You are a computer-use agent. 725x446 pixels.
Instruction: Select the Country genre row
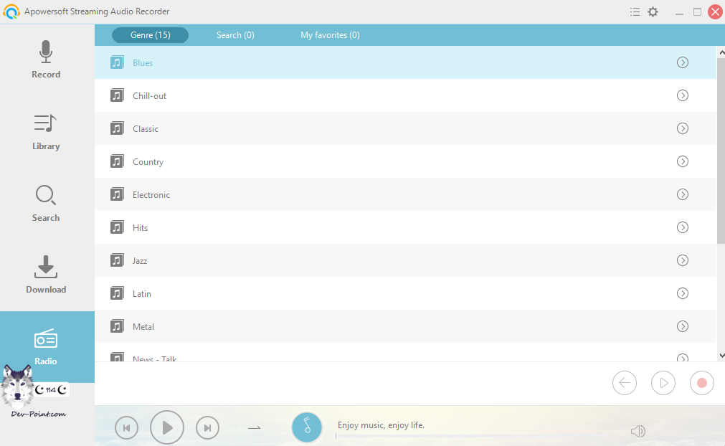[359, 162]
